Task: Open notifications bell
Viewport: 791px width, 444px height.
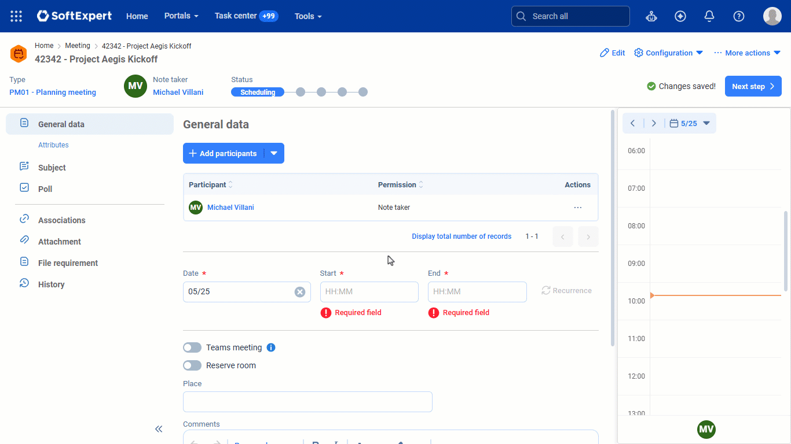Action: [x=709, y=16]
